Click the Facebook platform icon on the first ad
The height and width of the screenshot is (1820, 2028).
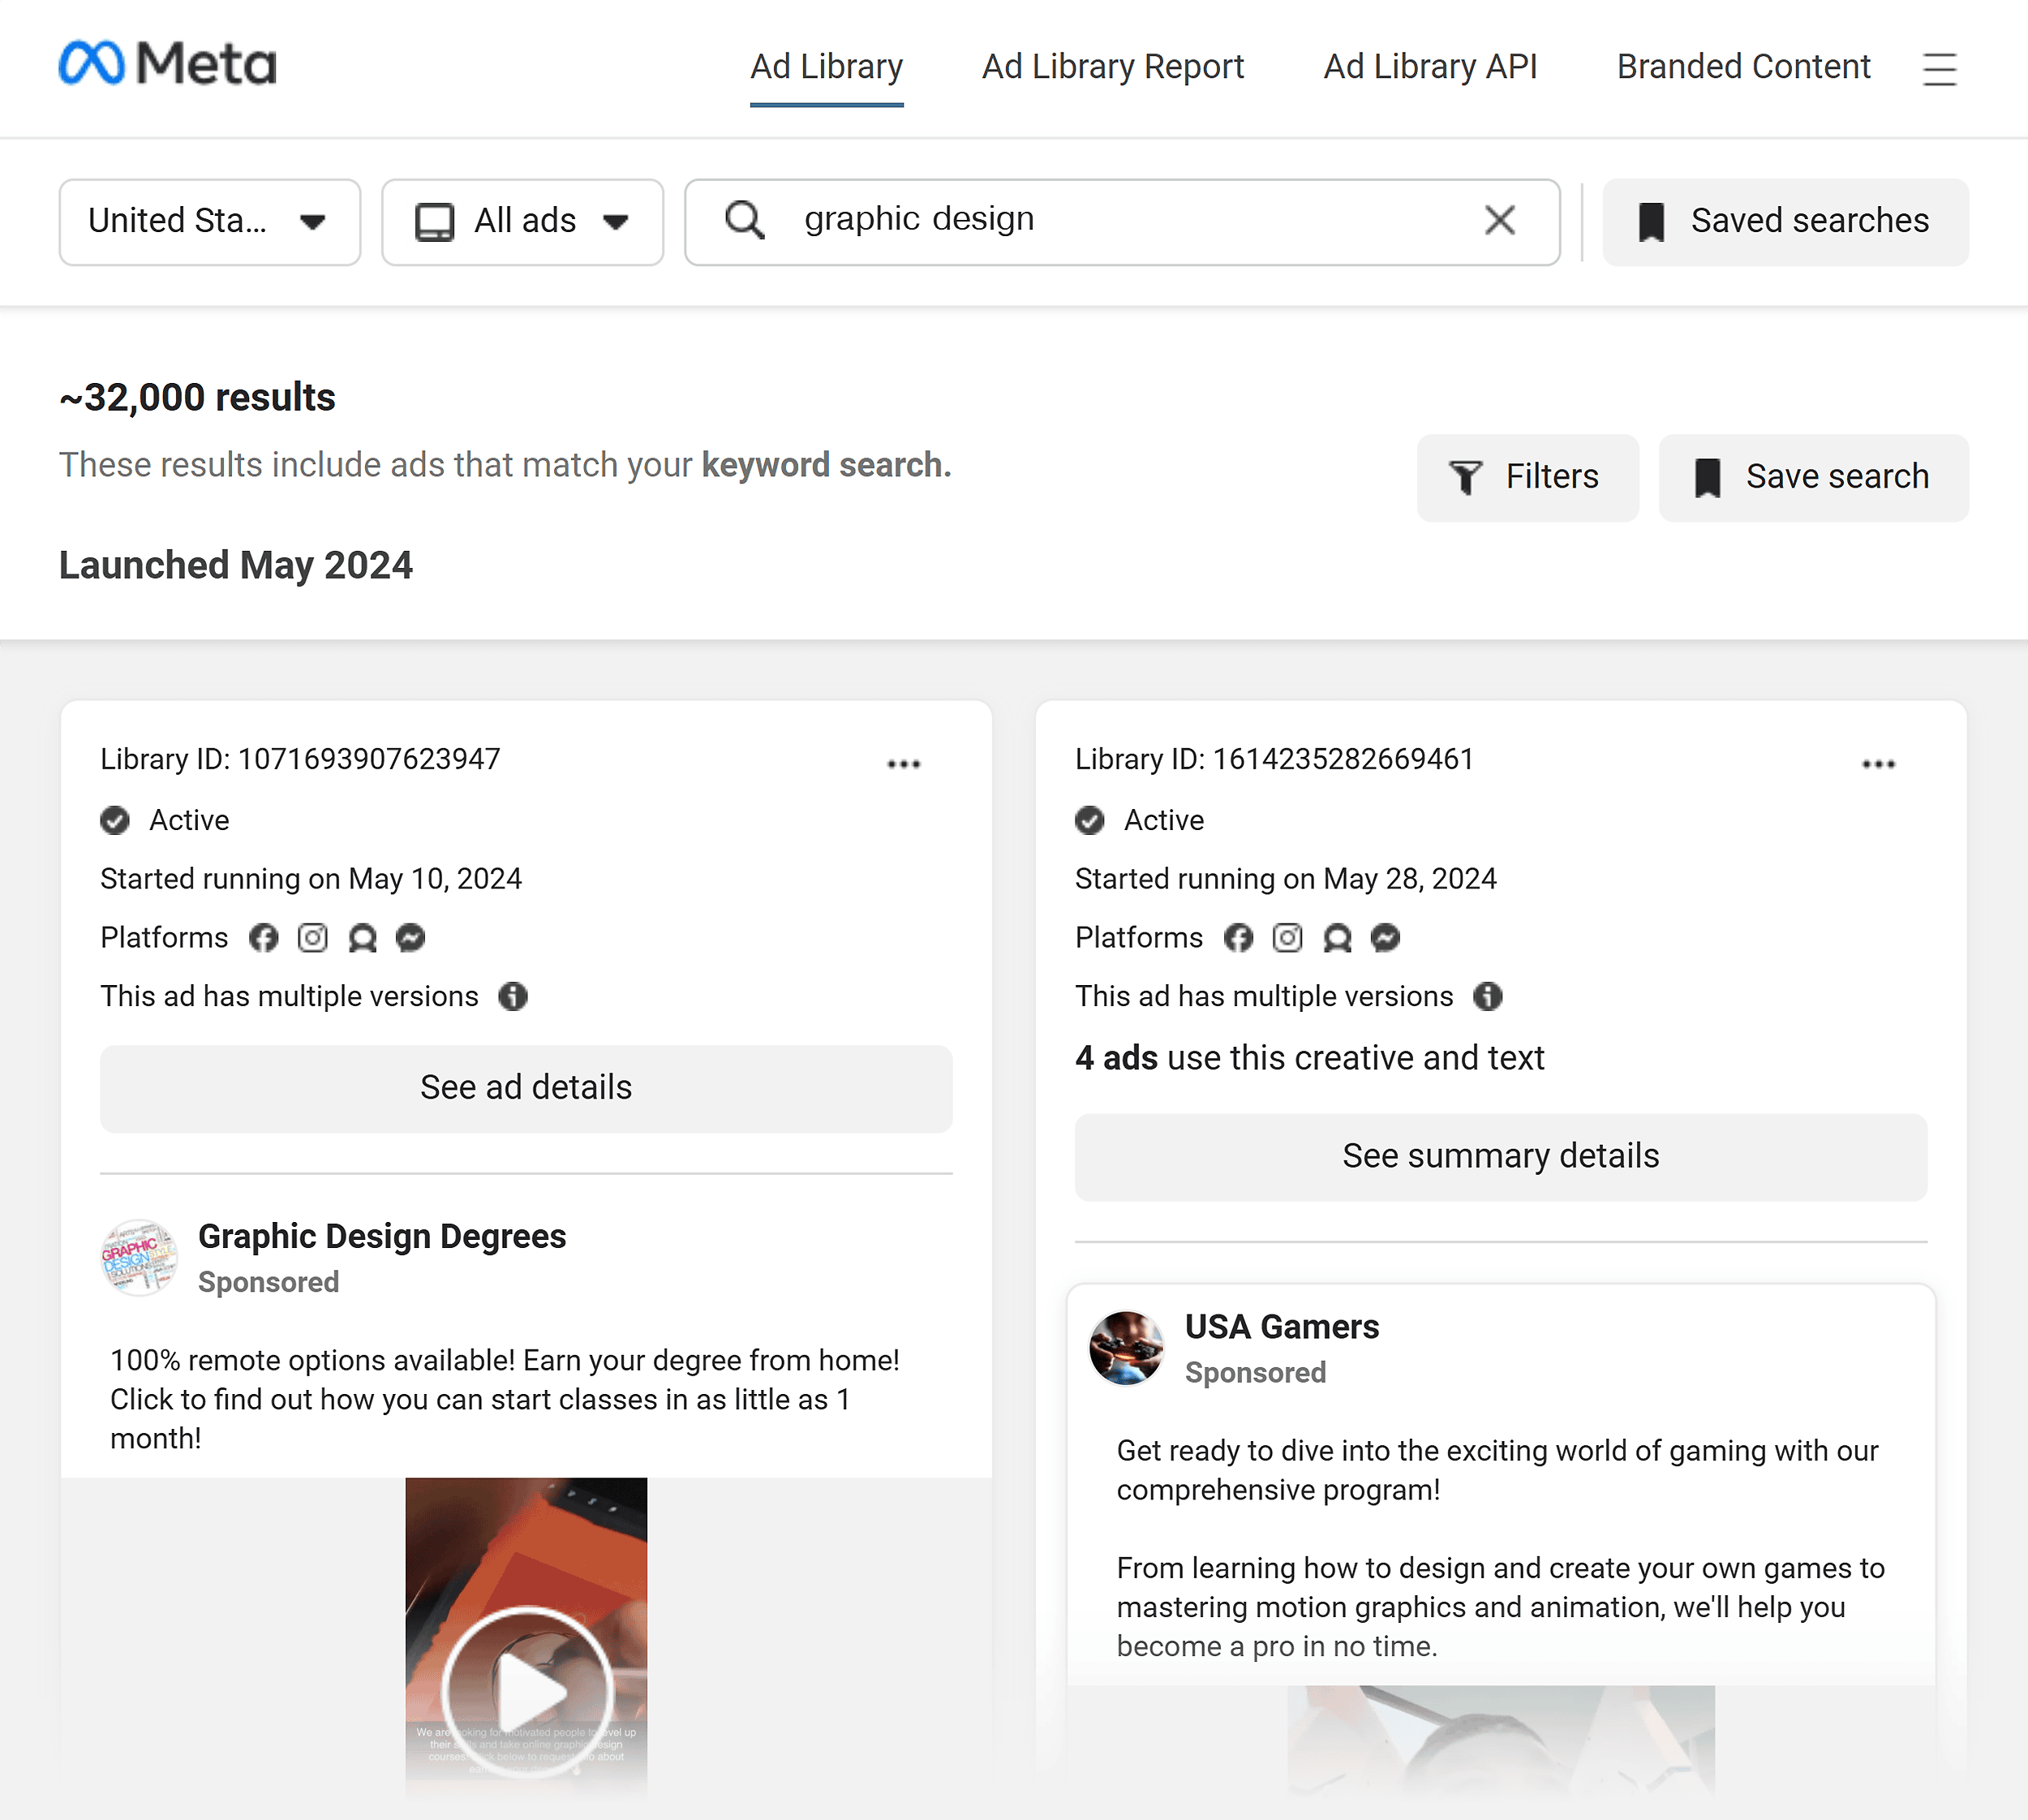click(263, 938)
